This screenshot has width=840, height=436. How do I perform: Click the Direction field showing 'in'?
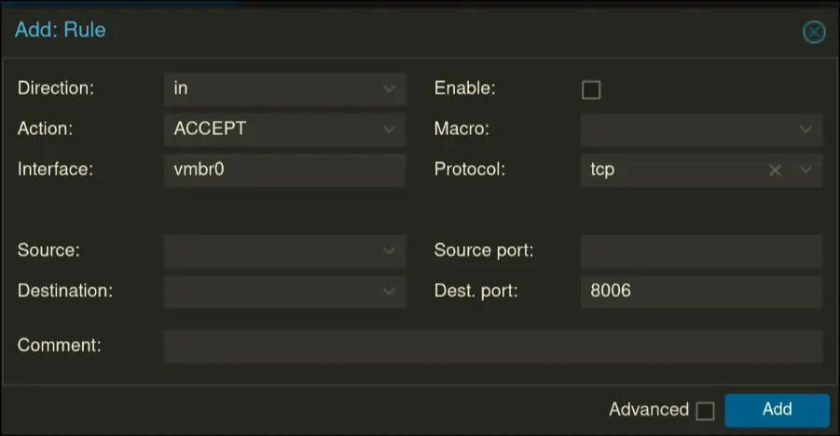click(270, 89)
